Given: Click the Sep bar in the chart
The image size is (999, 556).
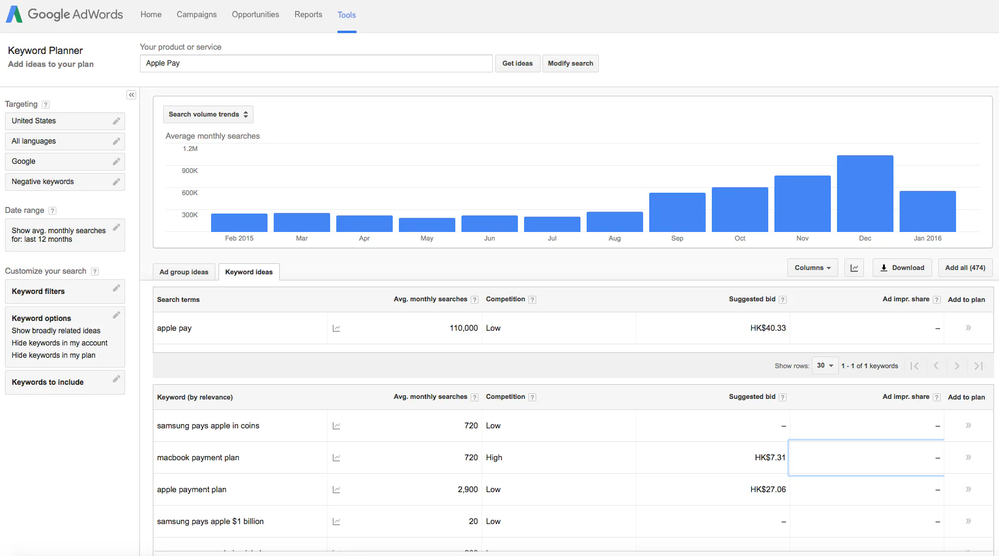Looking at the screenshot, I should tap(677, 212).
